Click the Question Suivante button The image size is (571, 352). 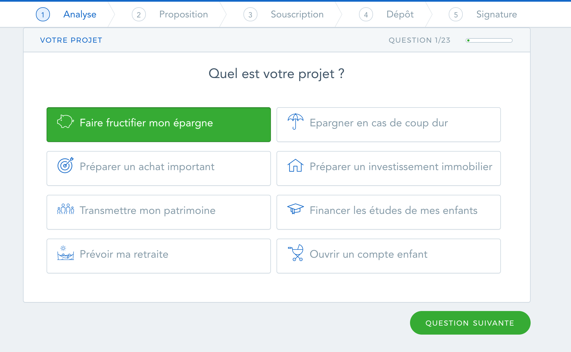pos(470,323)
